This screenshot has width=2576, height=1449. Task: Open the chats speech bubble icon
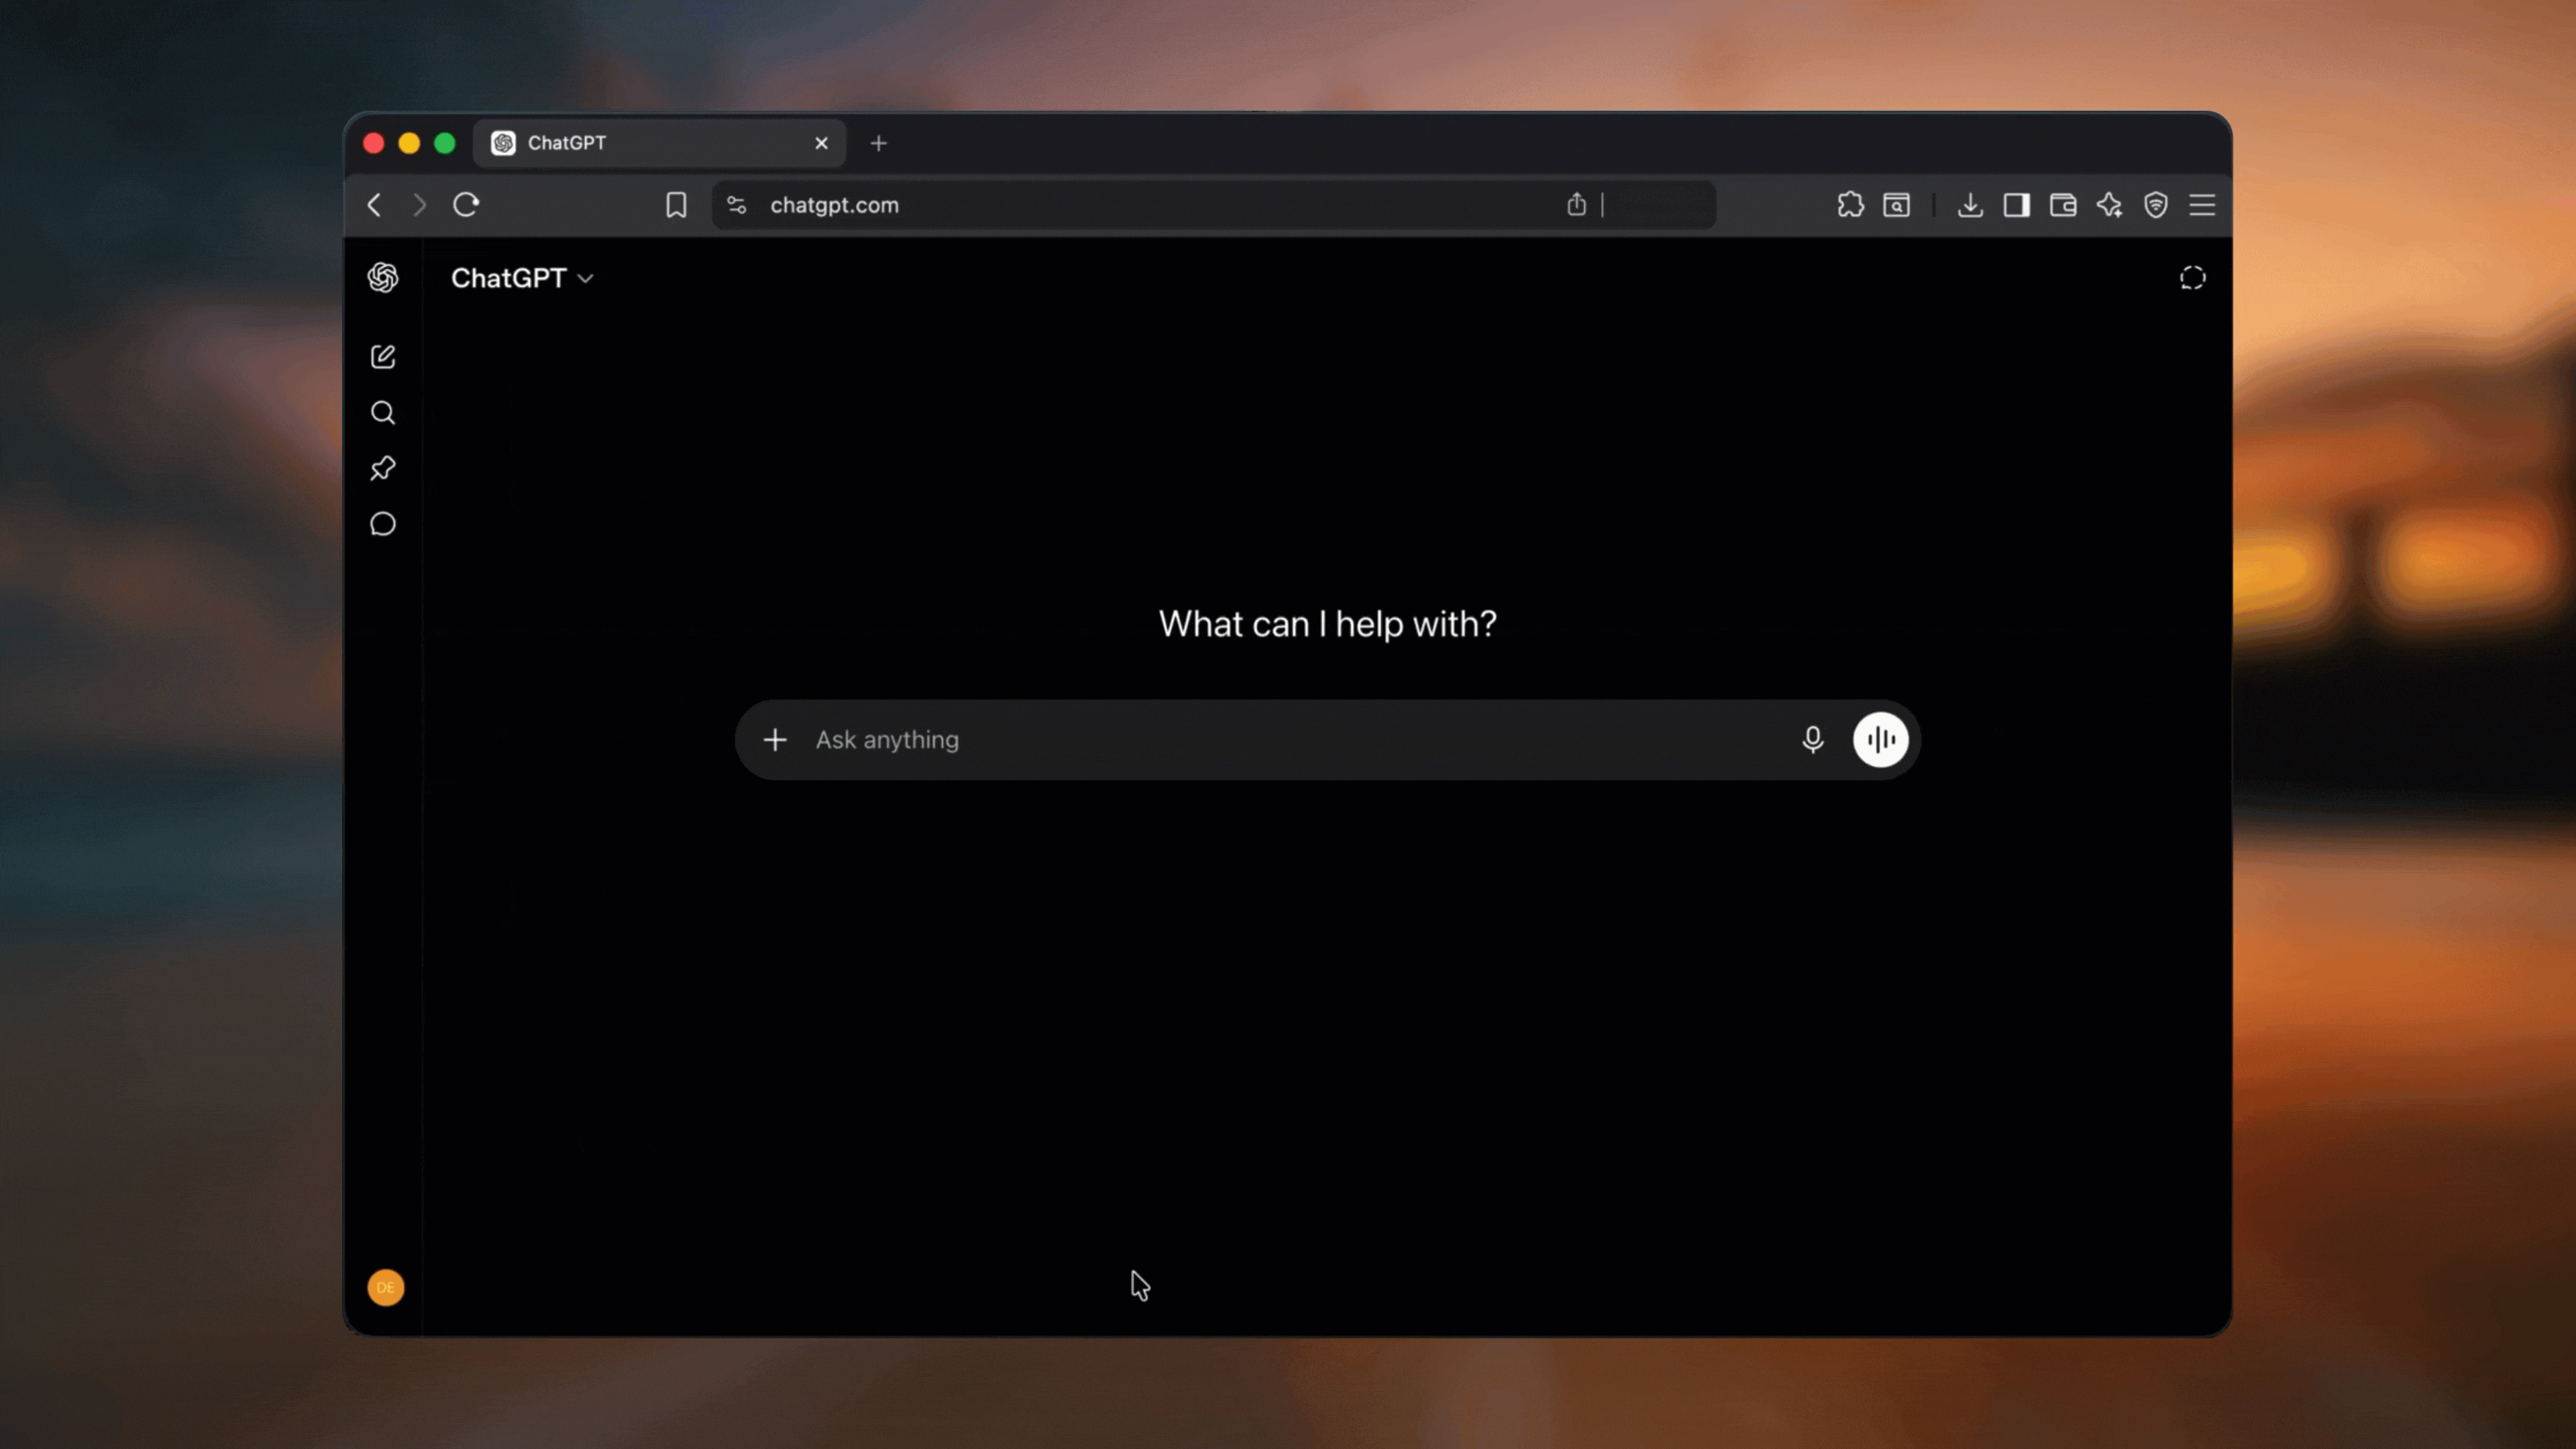point(383,524)
